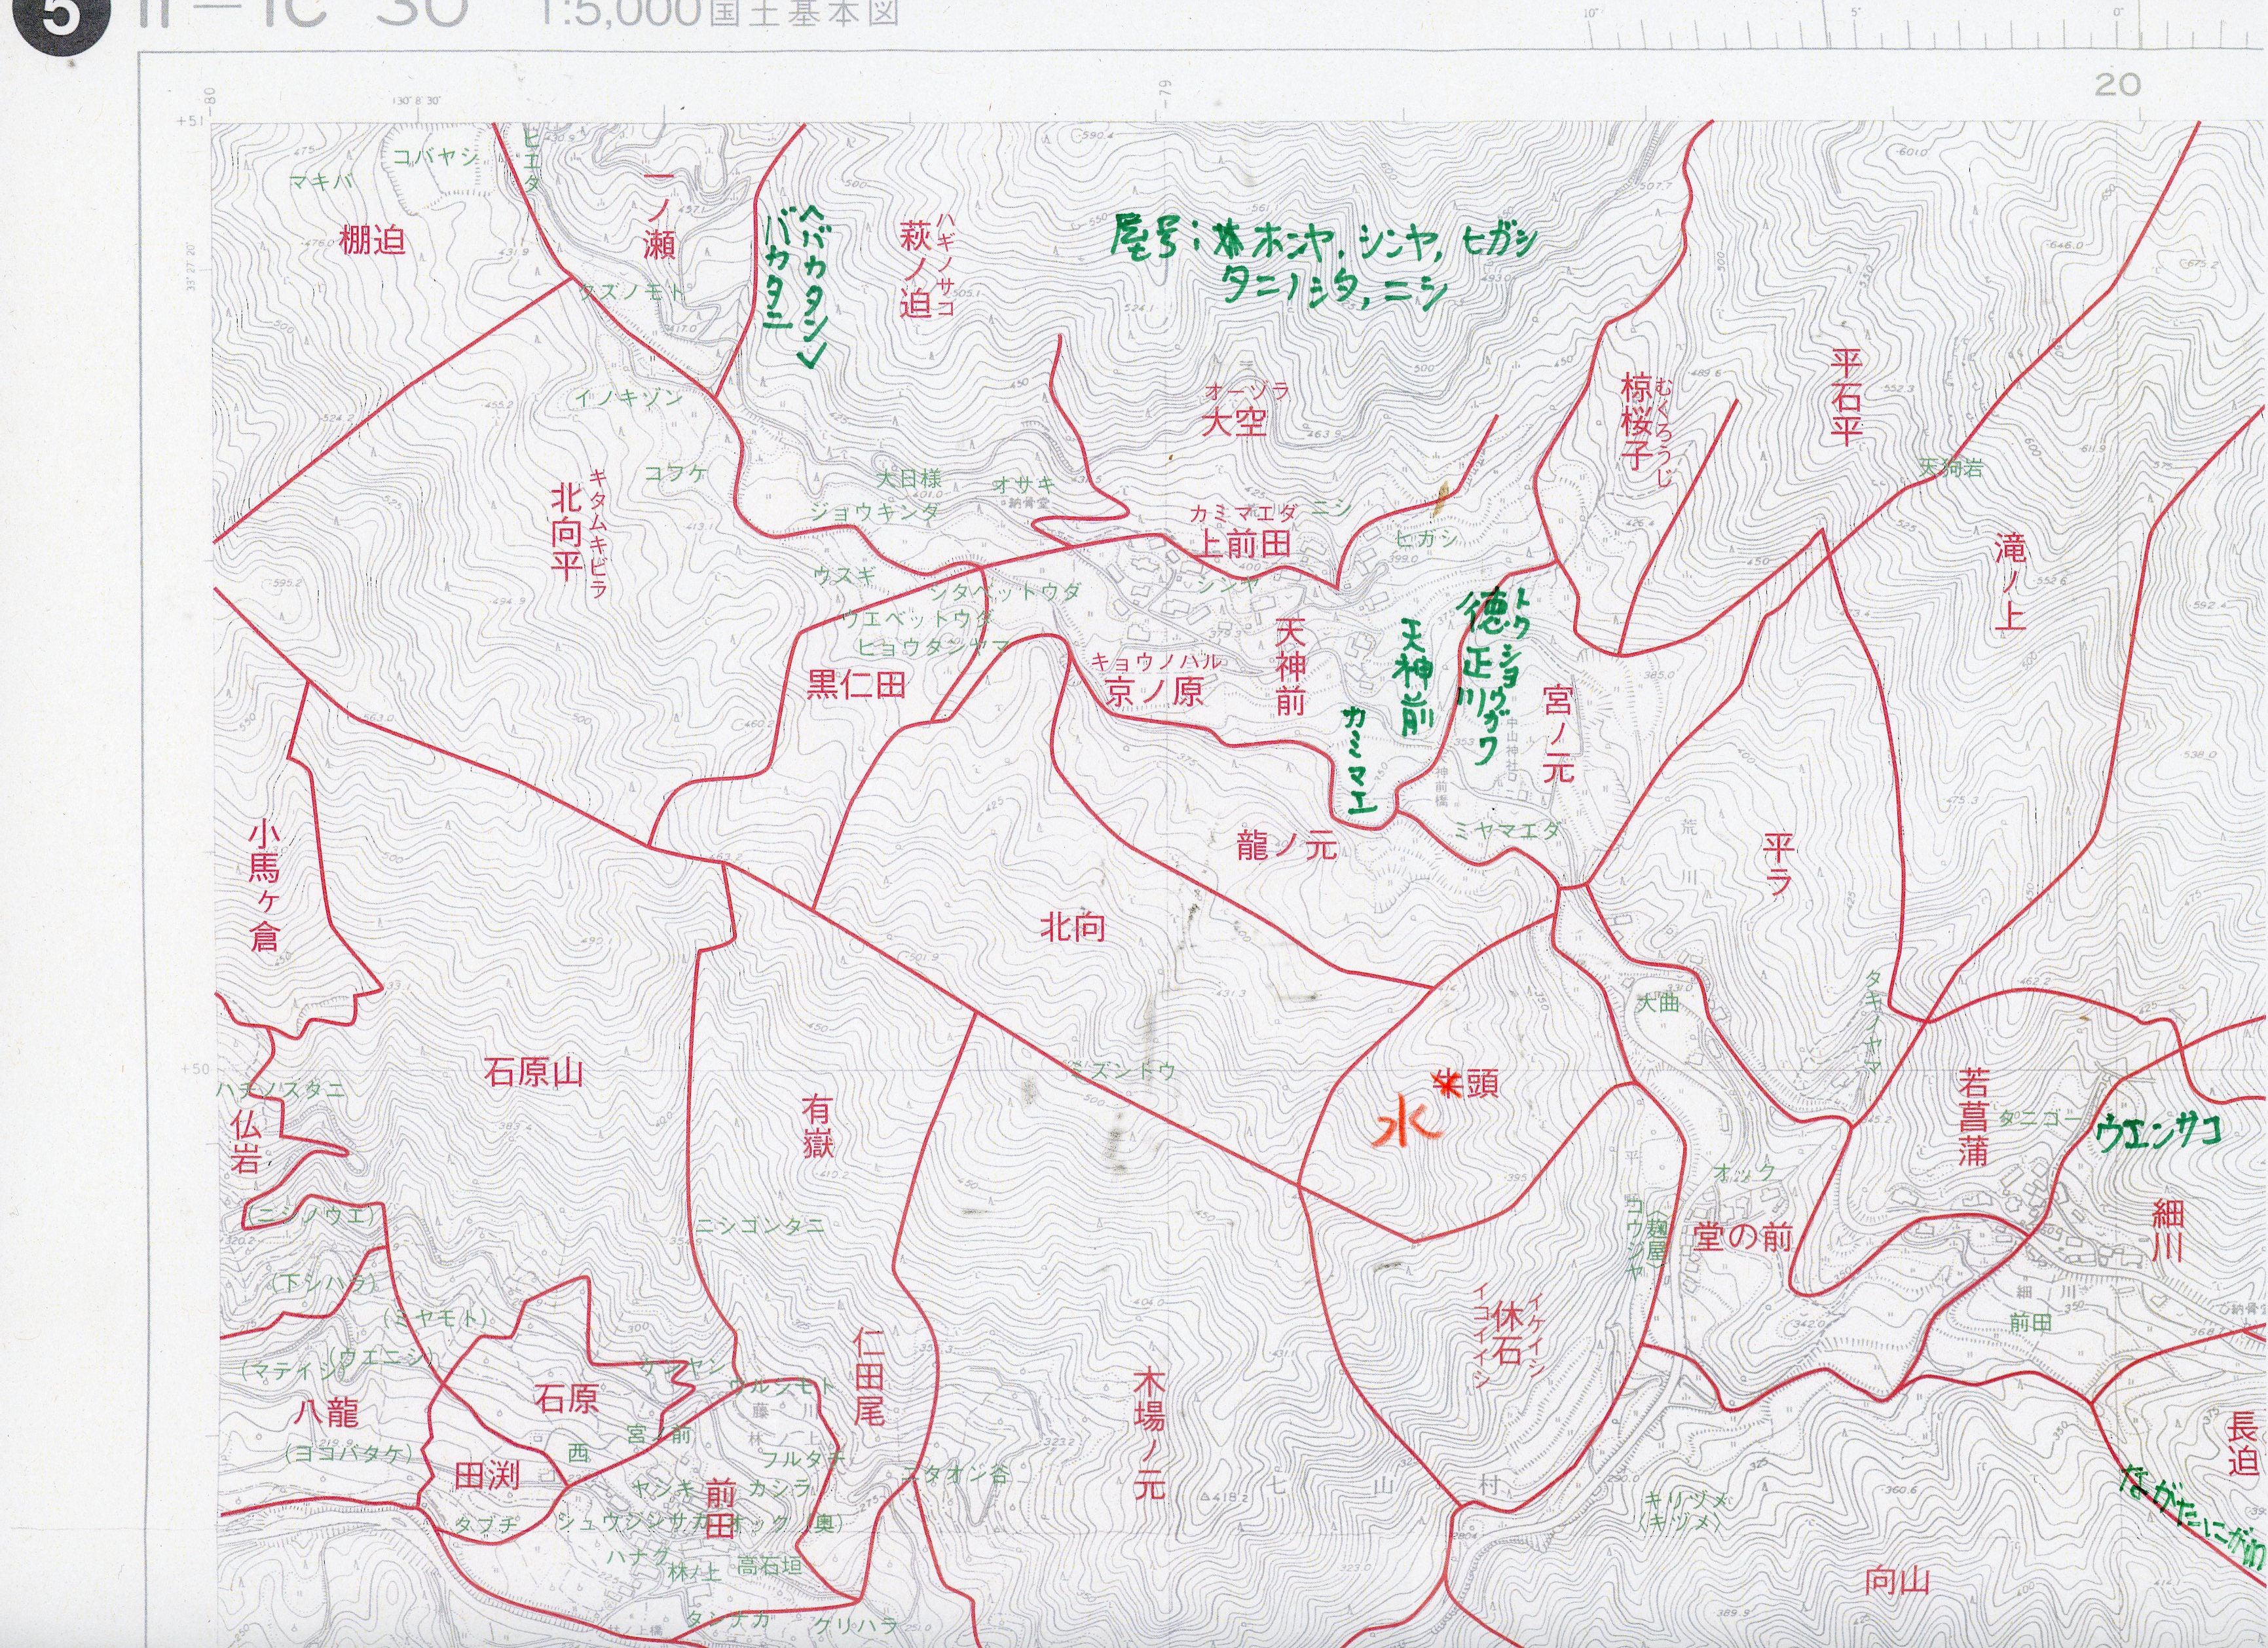This screenshot has width=2268, height=1648.
Task: Select the 石原山 place name
Action: 533,1074
